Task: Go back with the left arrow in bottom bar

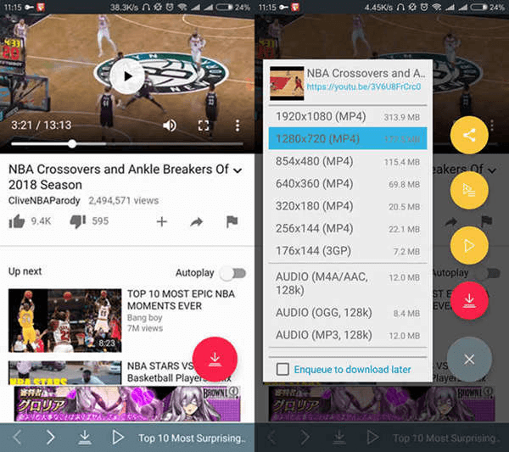Action: point(17,438)
